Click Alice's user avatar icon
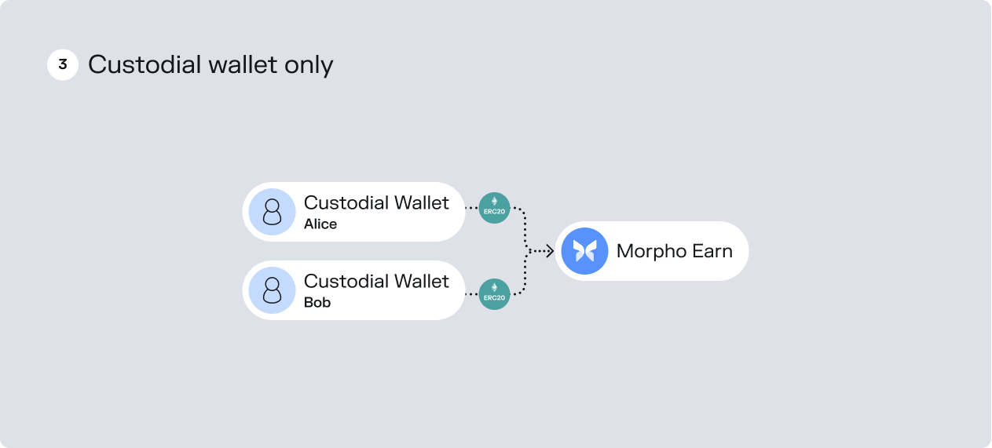This screenshot has width=992, height=448. pos(272,212)
